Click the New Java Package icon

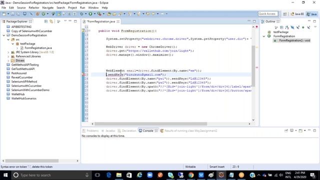[x=37, y=14]
